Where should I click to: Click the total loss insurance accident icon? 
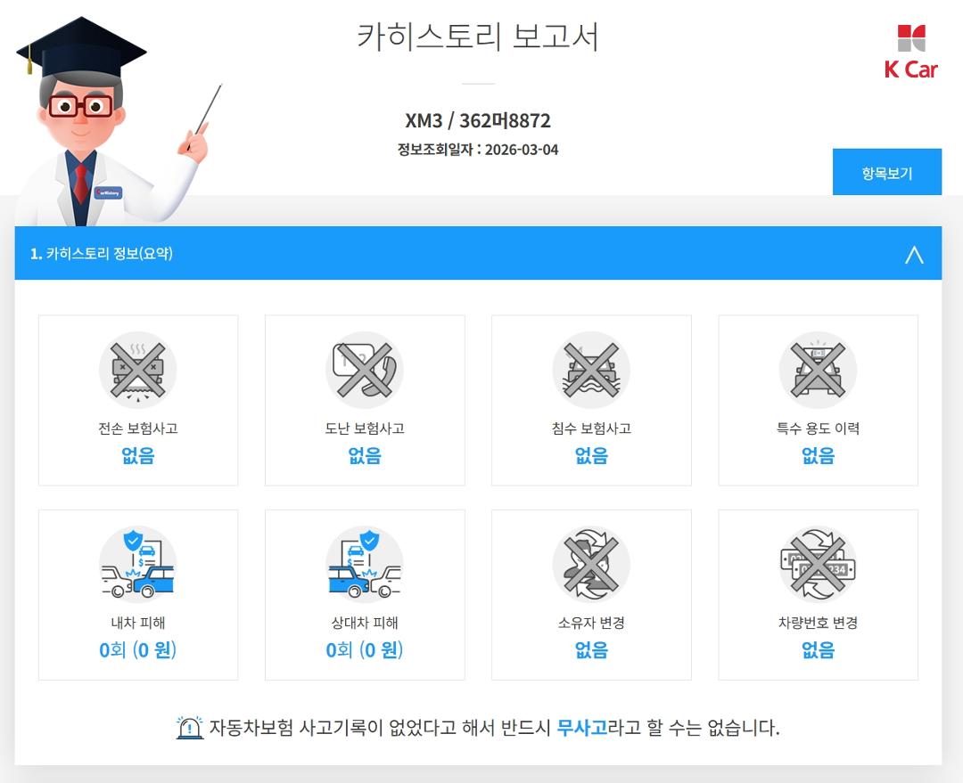[x=137, y=370]
